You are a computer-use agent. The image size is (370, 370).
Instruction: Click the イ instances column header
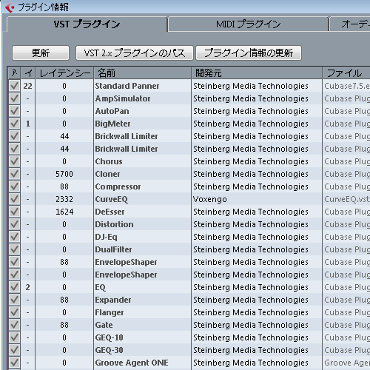tap(28, 73)
